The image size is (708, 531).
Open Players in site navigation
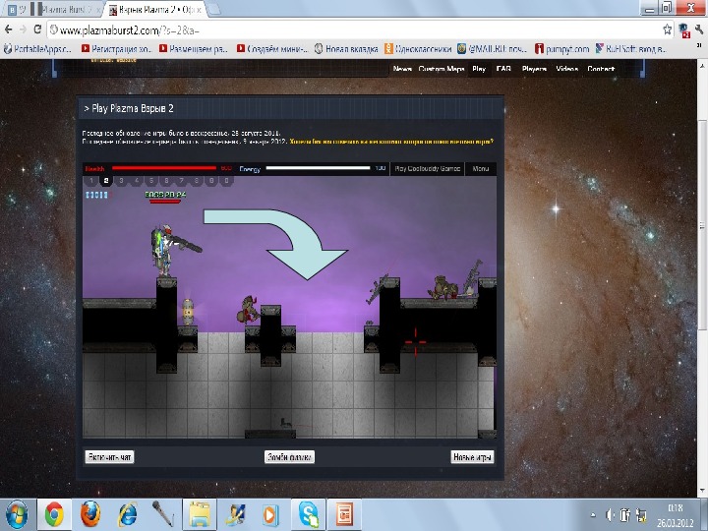tap(534, 69)
